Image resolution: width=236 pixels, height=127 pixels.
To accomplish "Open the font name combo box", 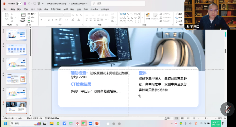I will pyautogui.click(x=51, y=15).
